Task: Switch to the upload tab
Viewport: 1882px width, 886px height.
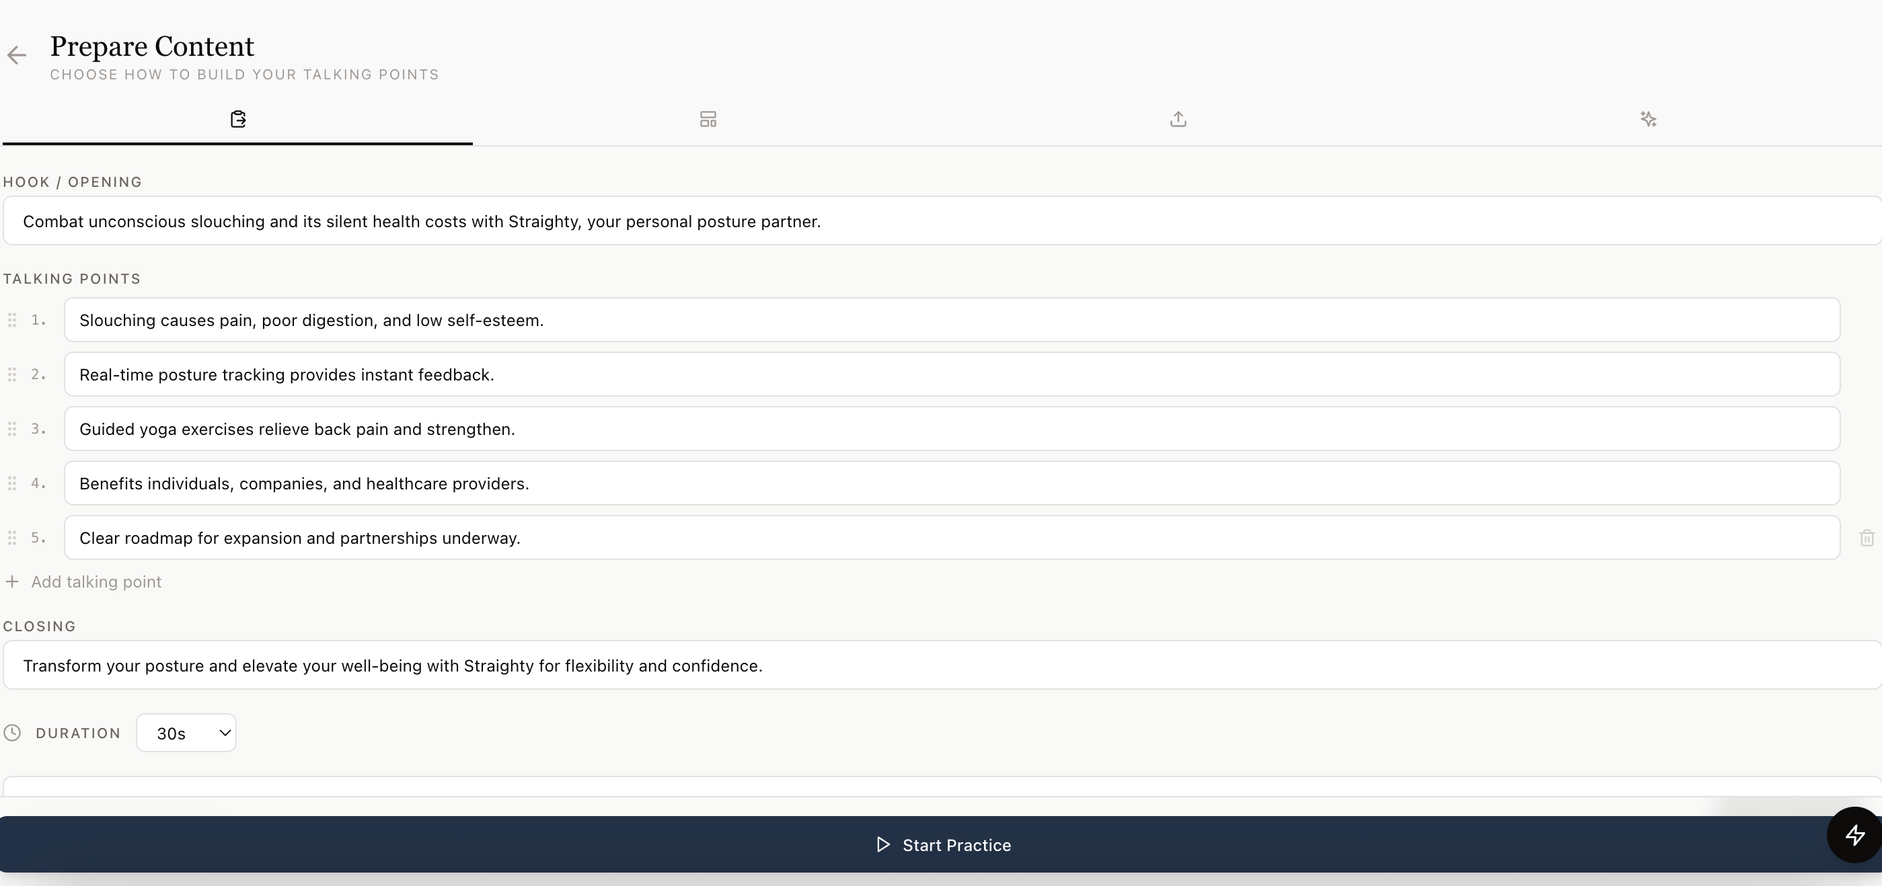Action: pos(1178,119)
